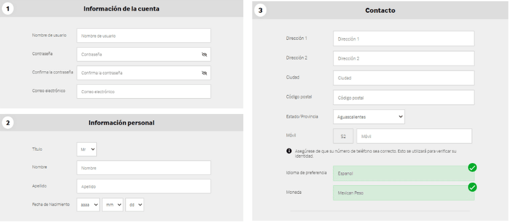Toggle visibility eye in Confirma la contraseña field
The image size is (509, 222).
[204, 73]
